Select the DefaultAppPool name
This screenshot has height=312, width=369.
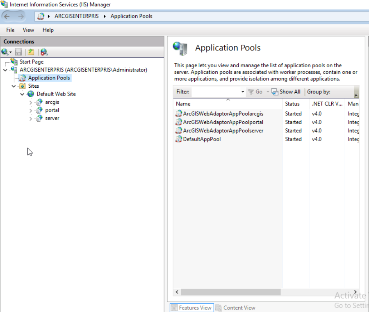[x=202, y=139]
